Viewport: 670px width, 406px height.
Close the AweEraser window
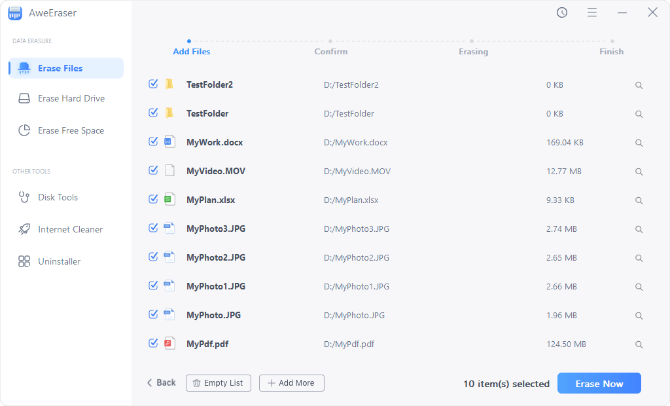point(652,12)
